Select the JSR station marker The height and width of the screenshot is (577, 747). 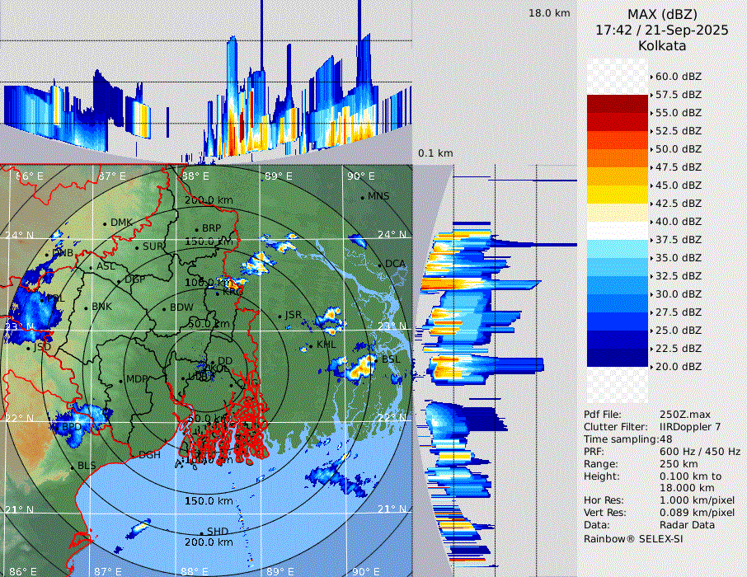click(279, 316)
